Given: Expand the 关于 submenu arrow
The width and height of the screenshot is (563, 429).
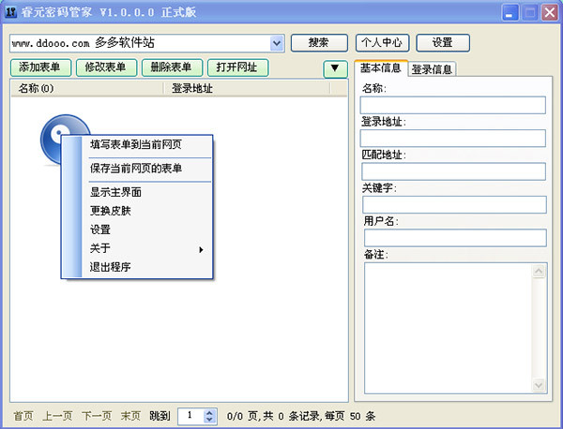Looking at the screenshot, I should click(201, 249).
